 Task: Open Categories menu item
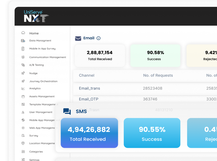click(36, 152)
